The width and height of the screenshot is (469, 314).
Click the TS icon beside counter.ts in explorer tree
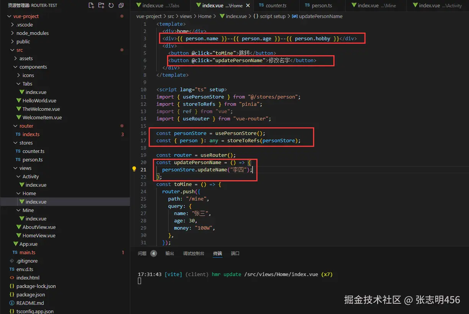[18, 151]
